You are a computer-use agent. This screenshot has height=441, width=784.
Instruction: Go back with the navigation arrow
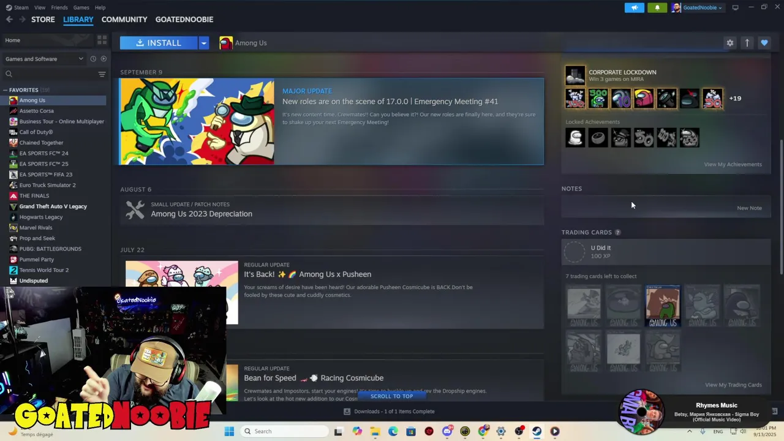[9, 20]
